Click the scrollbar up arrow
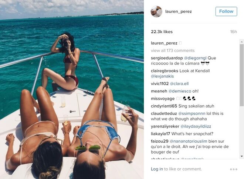 [x=242, y=42]
